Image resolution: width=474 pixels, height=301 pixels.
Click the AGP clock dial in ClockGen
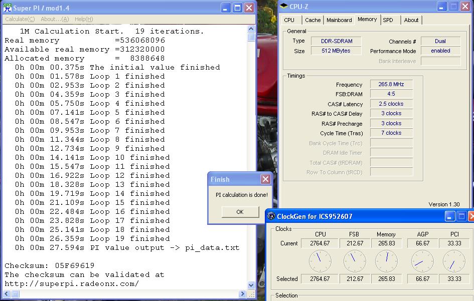(422, 261)
